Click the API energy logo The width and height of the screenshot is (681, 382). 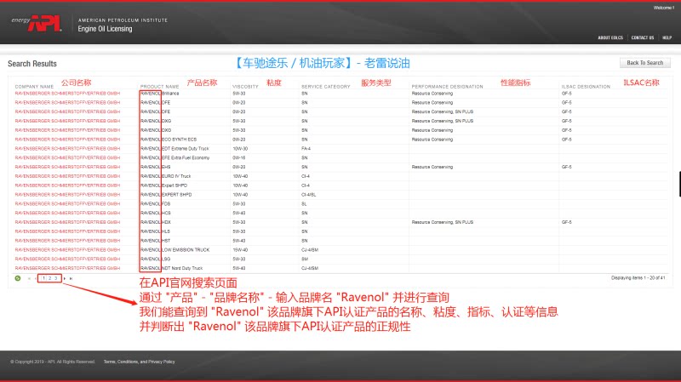coord(37,24)
